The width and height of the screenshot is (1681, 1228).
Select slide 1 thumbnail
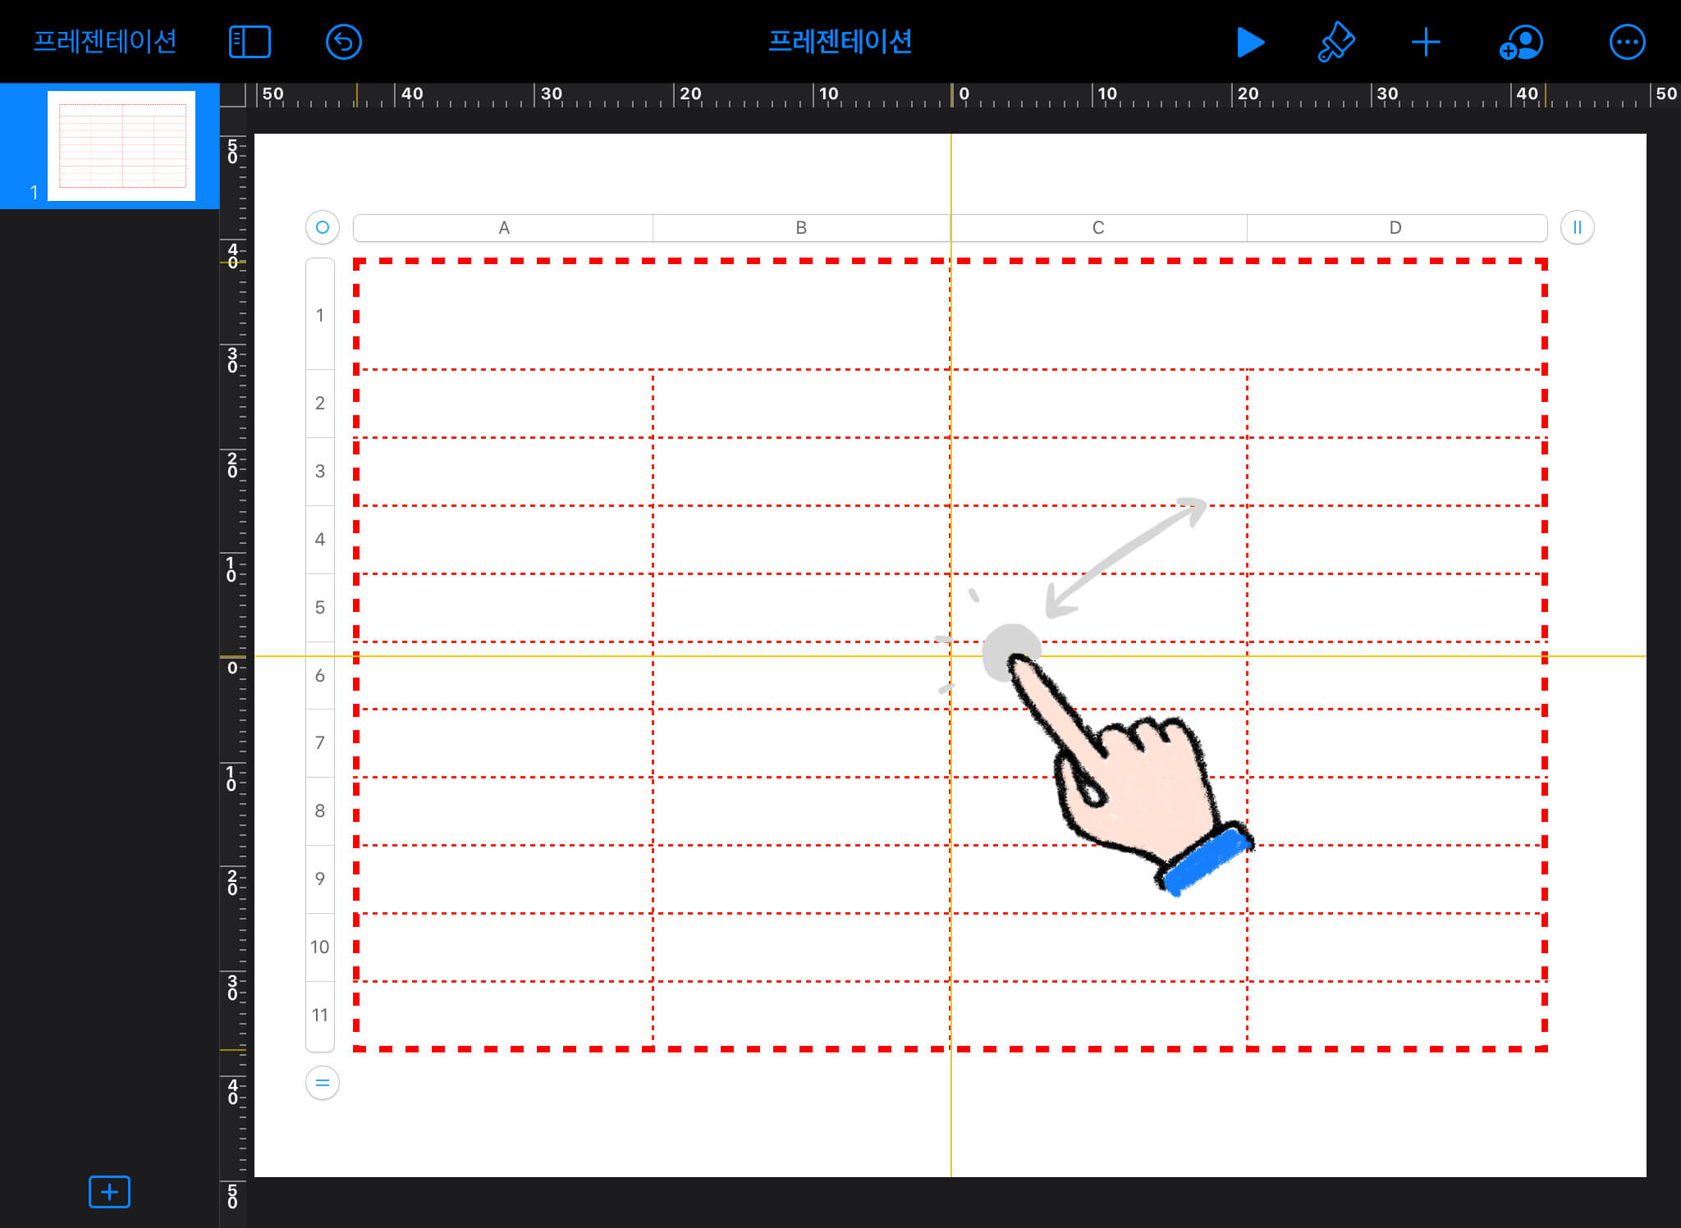[121, 146]
